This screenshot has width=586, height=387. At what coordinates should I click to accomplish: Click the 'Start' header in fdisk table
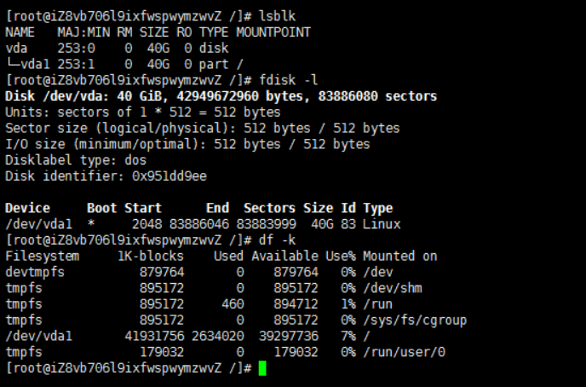tap(143, 208)
